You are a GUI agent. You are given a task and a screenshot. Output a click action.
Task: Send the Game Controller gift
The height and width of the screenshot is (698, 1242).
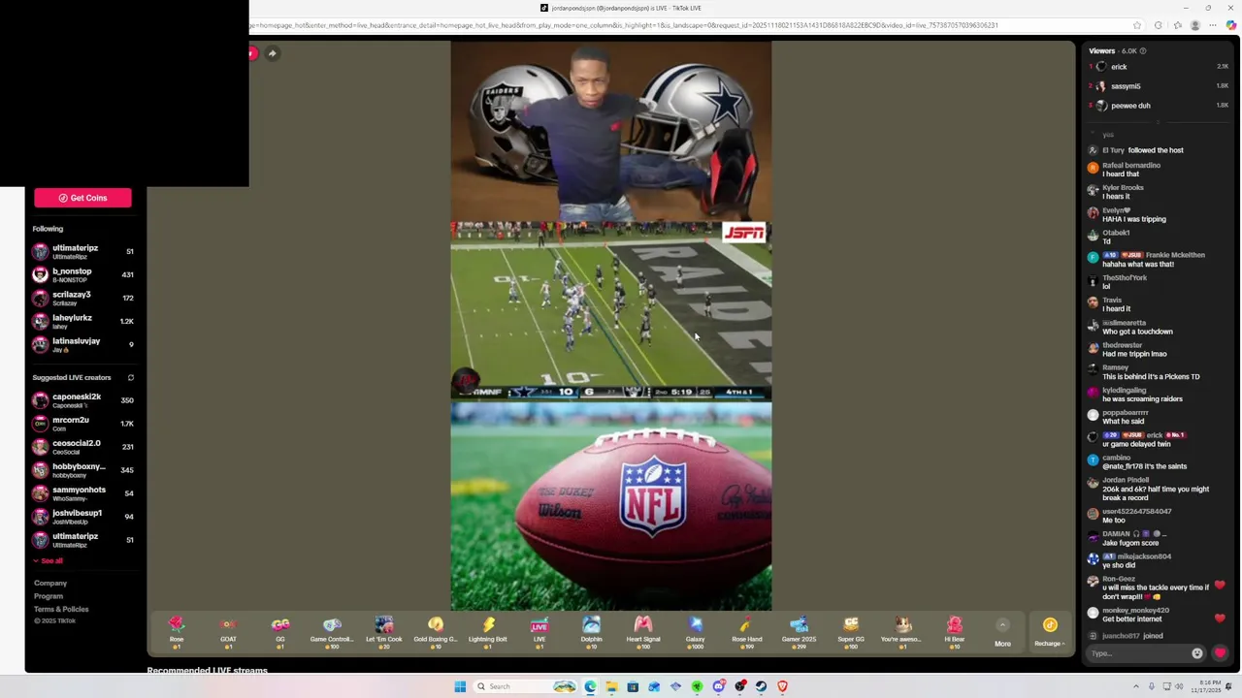tap(332, 630)
